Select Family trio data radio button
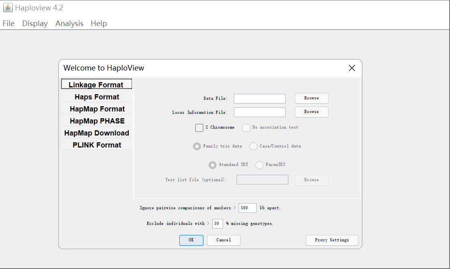The image size is (450, 269). click(197, 146)
